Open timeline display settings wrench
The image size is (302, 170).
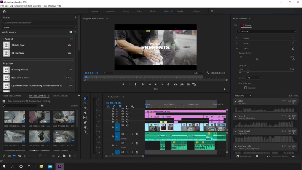click(x=132, y=106)
